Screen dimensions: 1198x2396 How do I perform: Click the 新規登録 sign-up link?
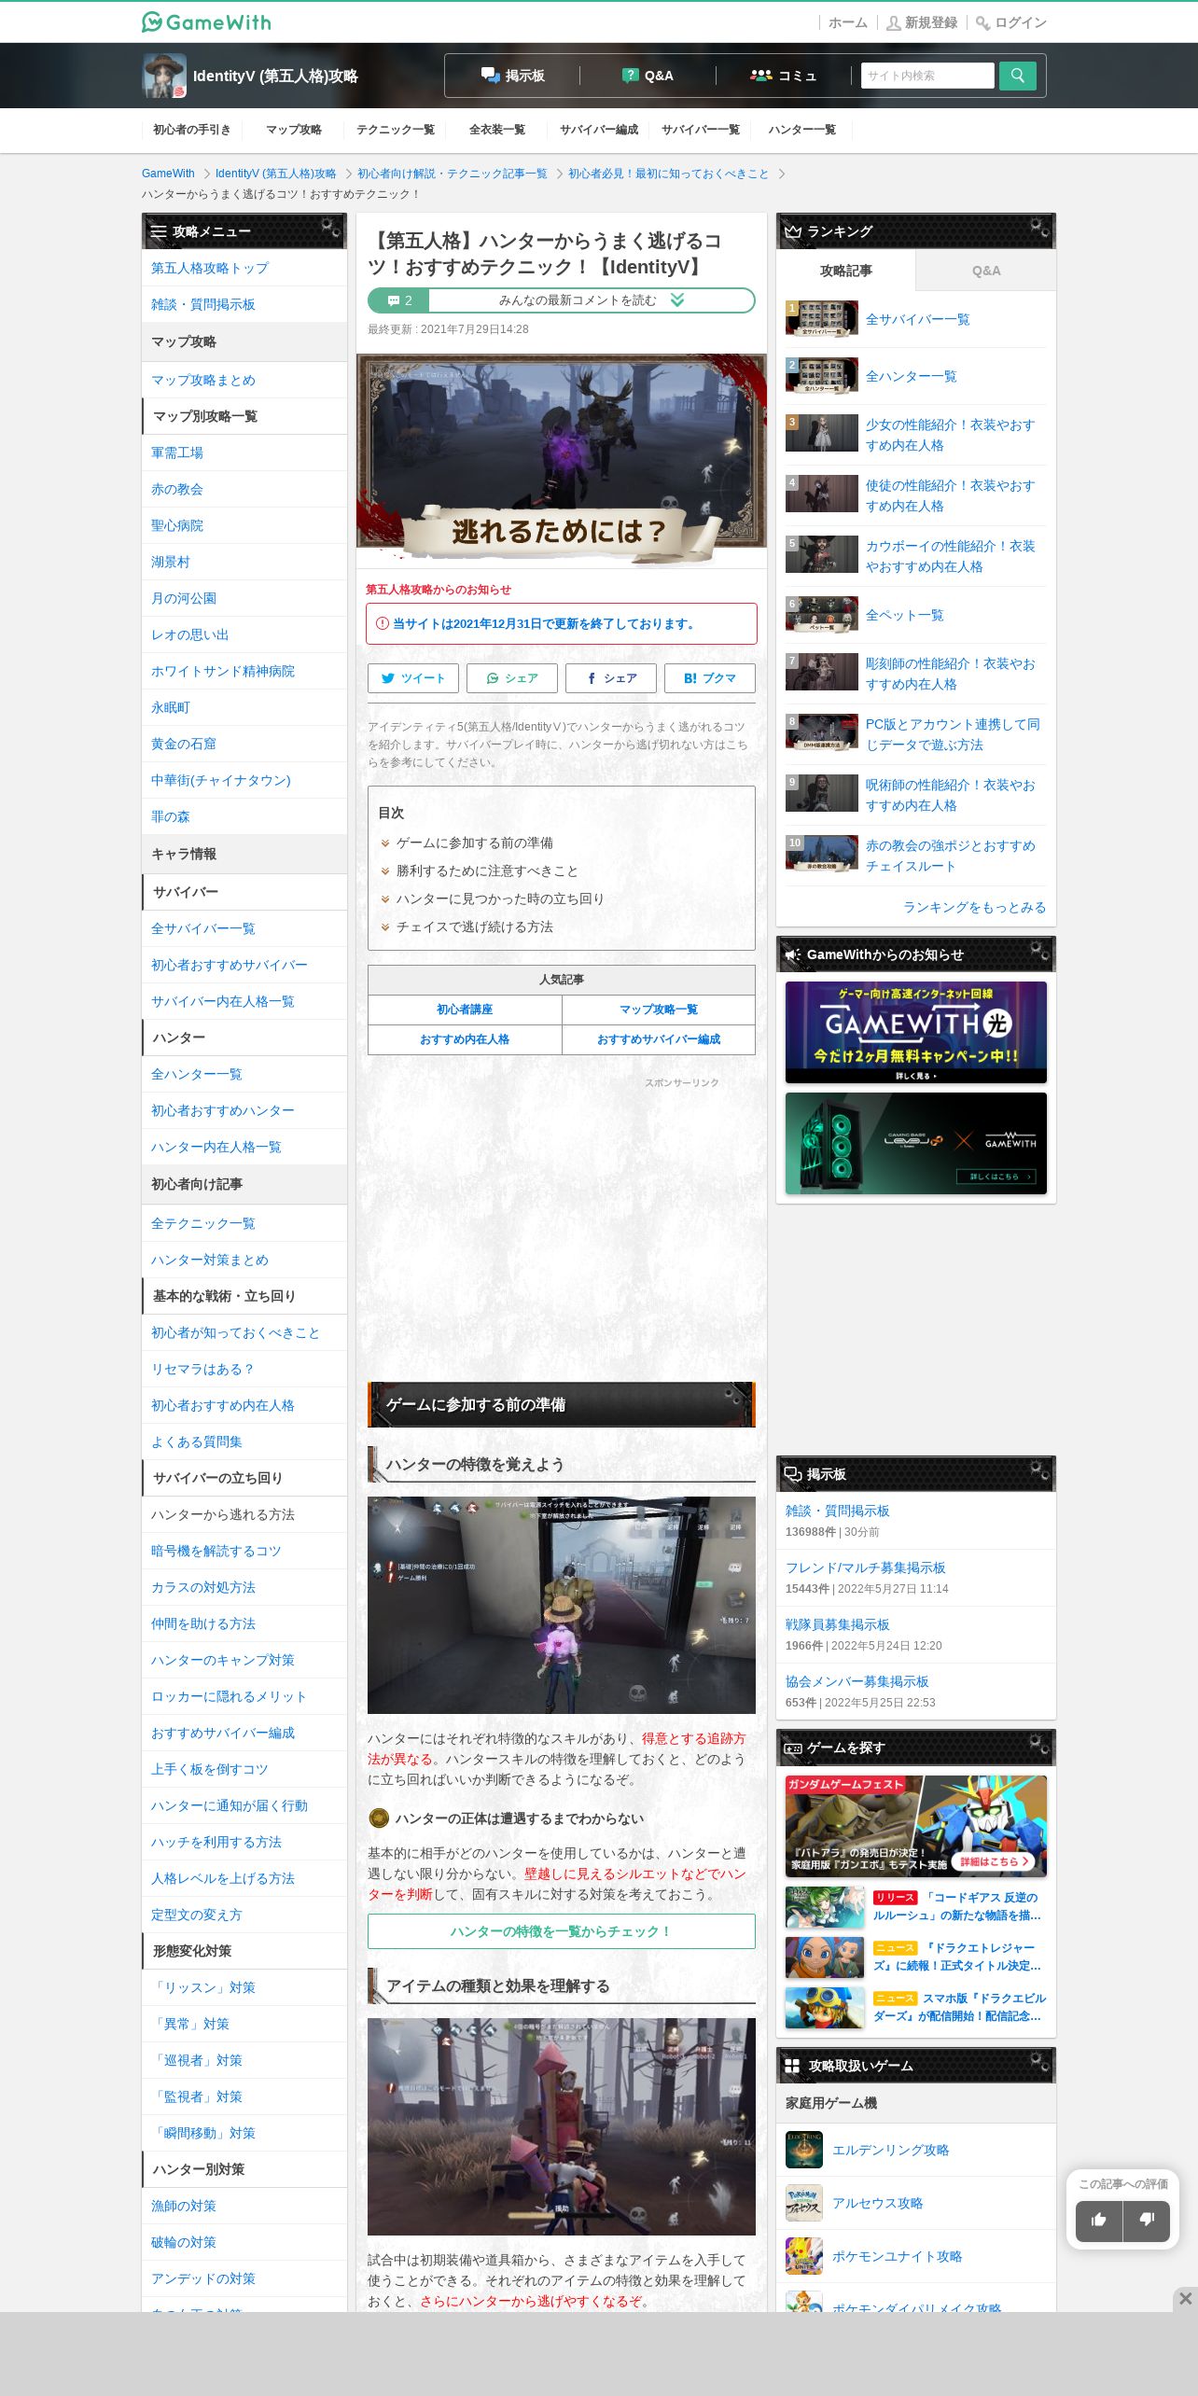(922, 22)
